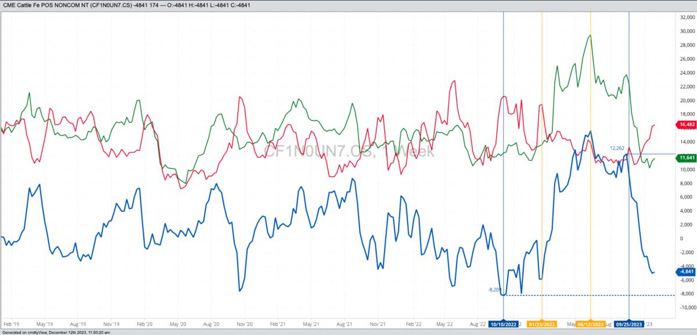Click the -10,000 price axis label
The image size is (697, 335).
point(686,308)
